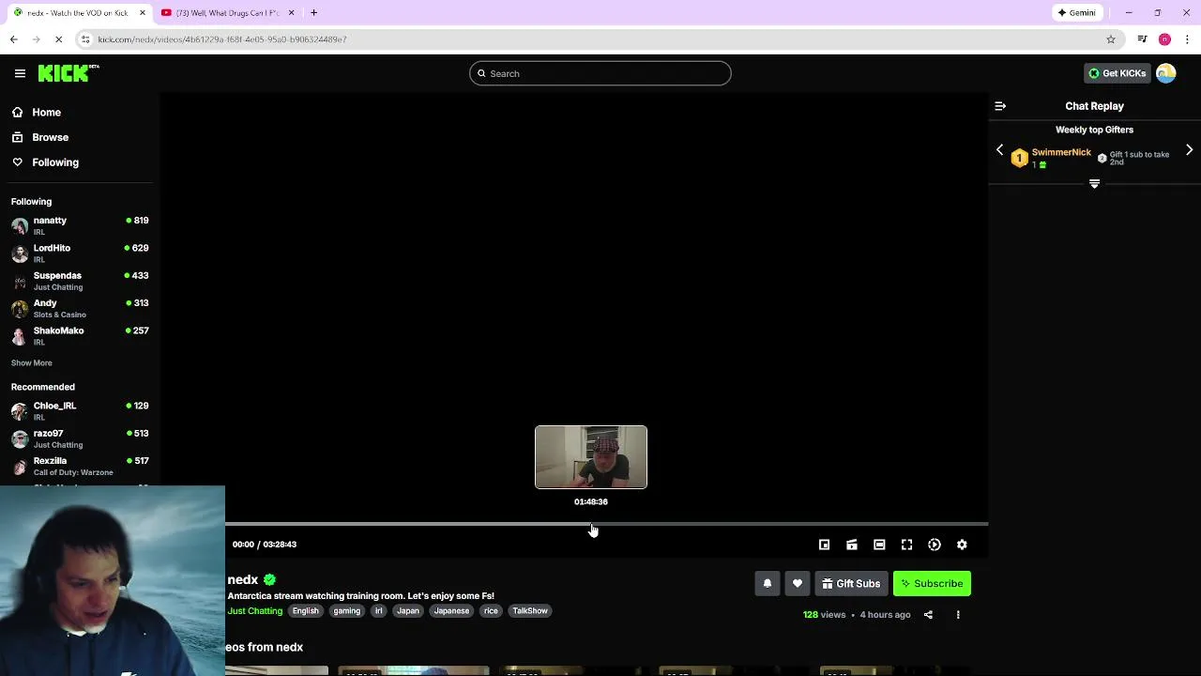
Task: Open ShakoMako's IRL stream
Action: 80,336
